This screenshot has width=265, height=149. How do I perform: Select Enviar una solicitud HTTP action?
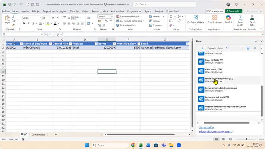coord(229,98)
